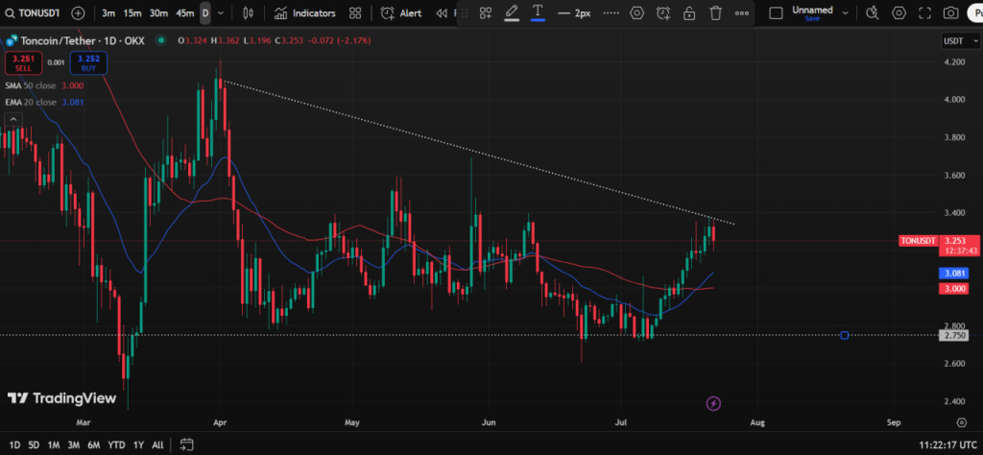The height and width of the screenshot is (455, 983).
Task: Open indicator templates grid icon
Action: click(355, 12)
